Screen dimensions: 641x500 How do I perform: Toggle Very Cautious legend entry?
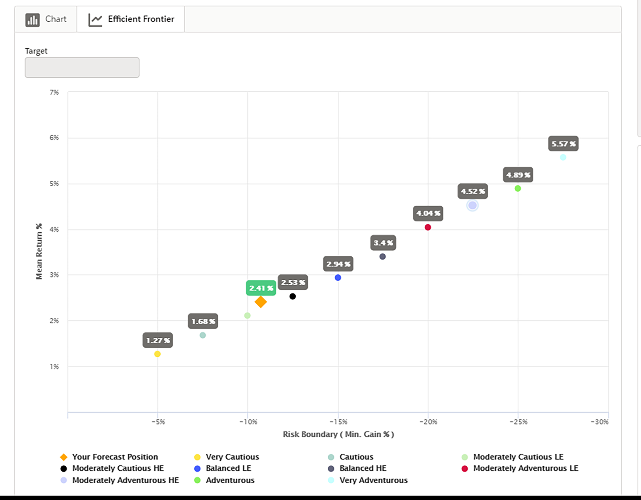point(226,457)
